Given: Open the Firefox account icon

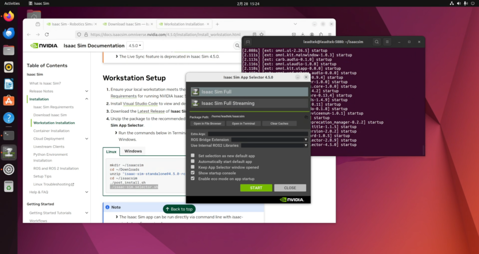Looking at the screenshot, I should [312, 35].
